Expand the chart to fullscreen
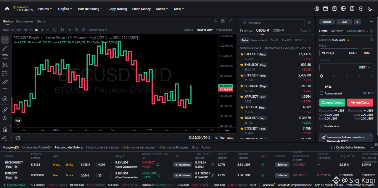Image resolution: width=378 pixels, height=188 pixels. (x=230, y=21)
